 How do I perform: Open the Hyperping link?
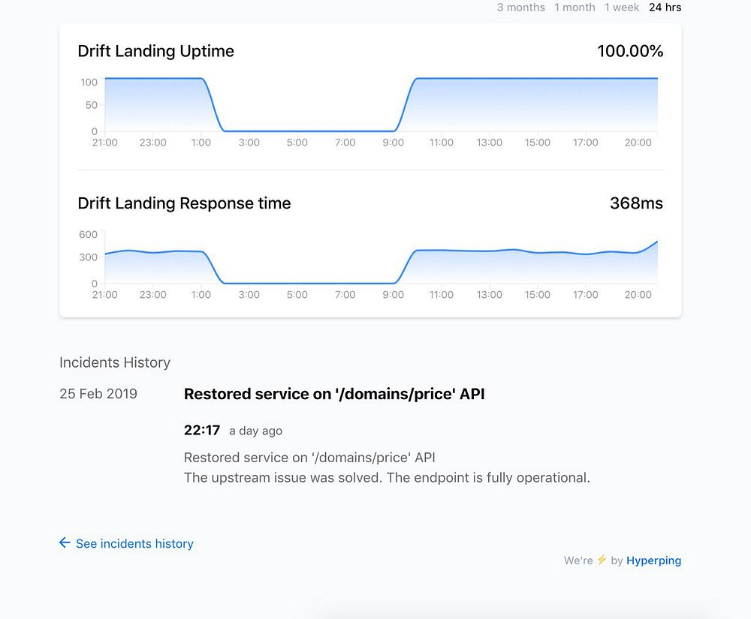[x=653, y=560]
